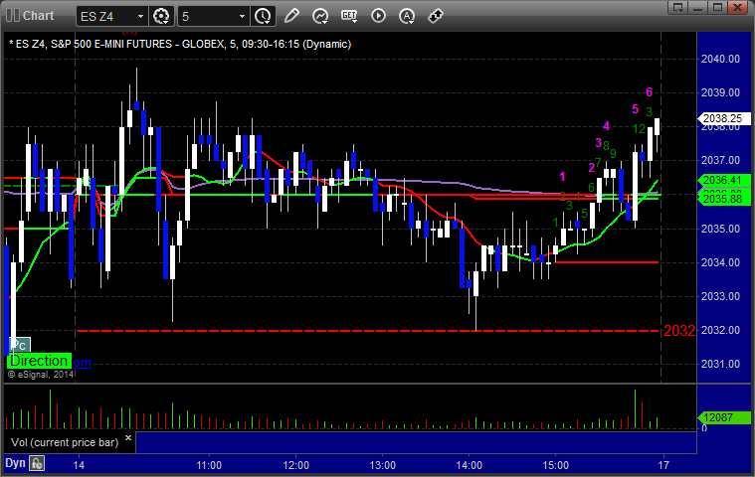Select the pencil drawing tool
This screenshot has height=477, width=755.
(x=291, y=16)
